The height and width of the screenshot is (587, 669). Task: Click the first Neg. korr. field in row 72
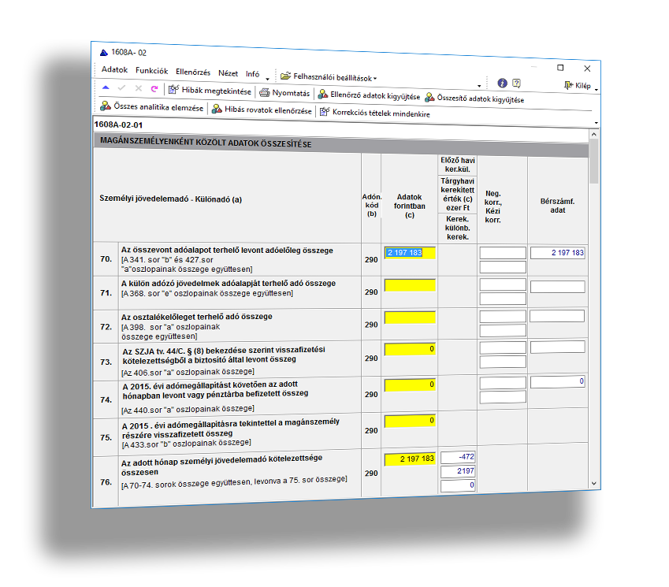click(503, 317)
